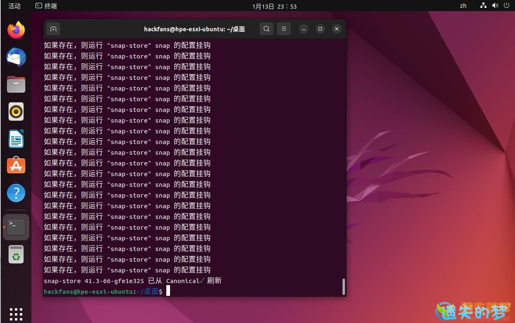Open a new terminal tab
Image resolution: width=515 pixels, height=323 pixels.
pos(53,29)
